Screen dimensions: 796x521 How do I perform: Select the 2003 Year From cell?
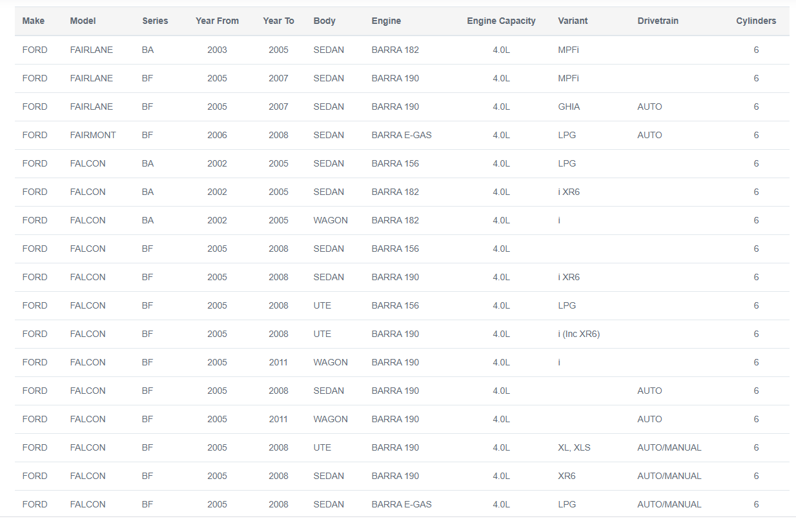click(x=217, y=50)
